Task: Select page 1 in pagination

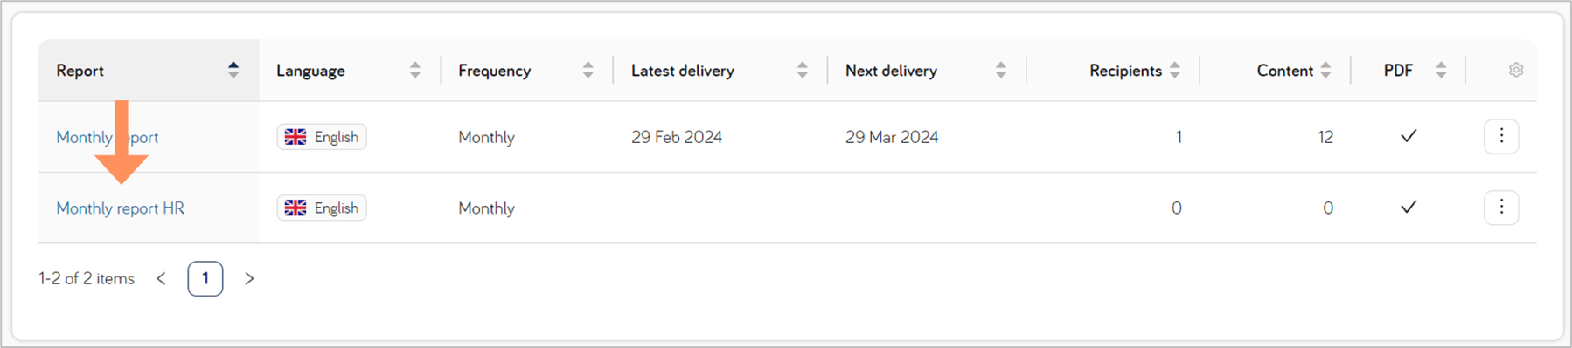Action: [205, 278]
